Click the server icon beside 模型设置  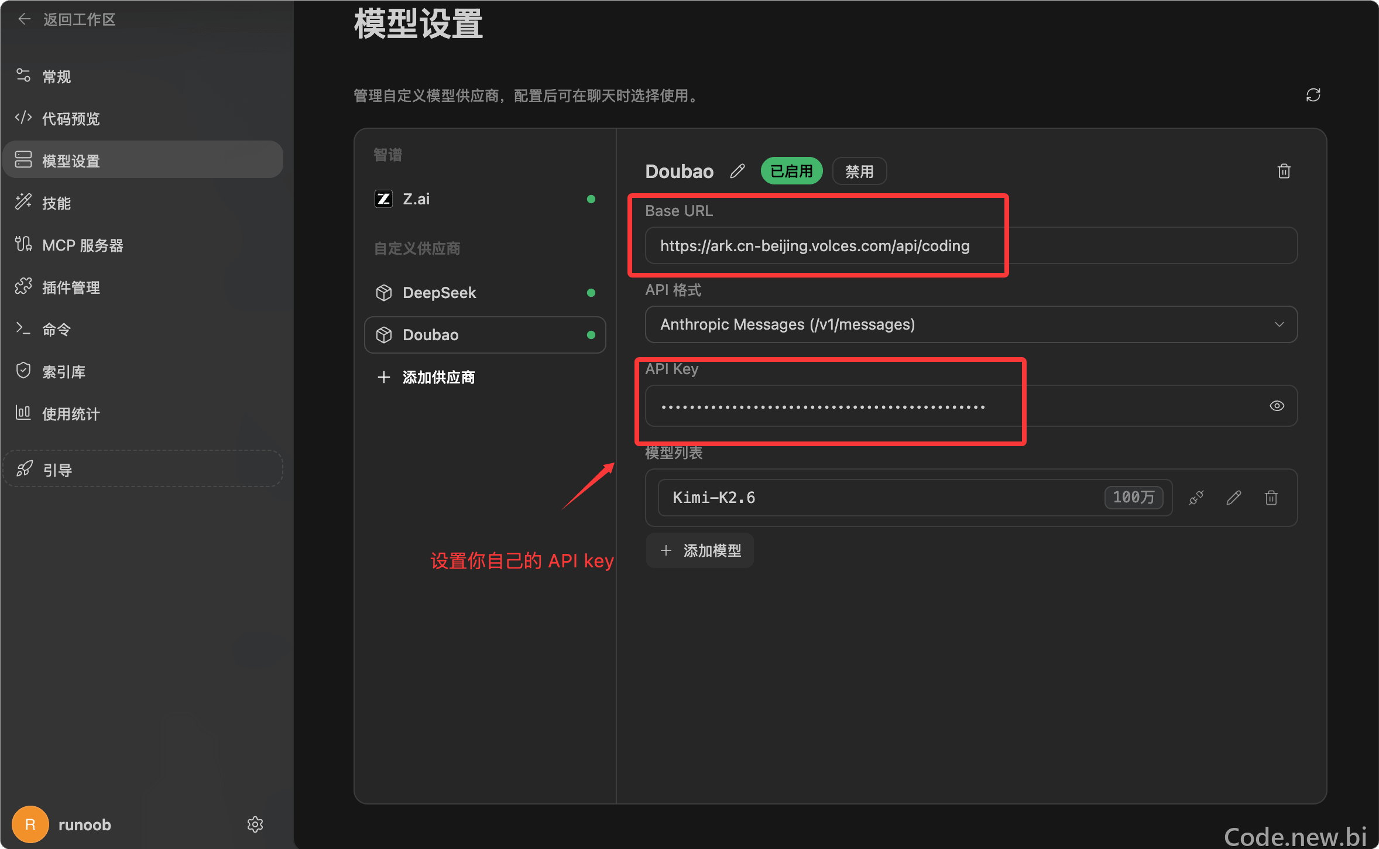(x=23, y=159)
